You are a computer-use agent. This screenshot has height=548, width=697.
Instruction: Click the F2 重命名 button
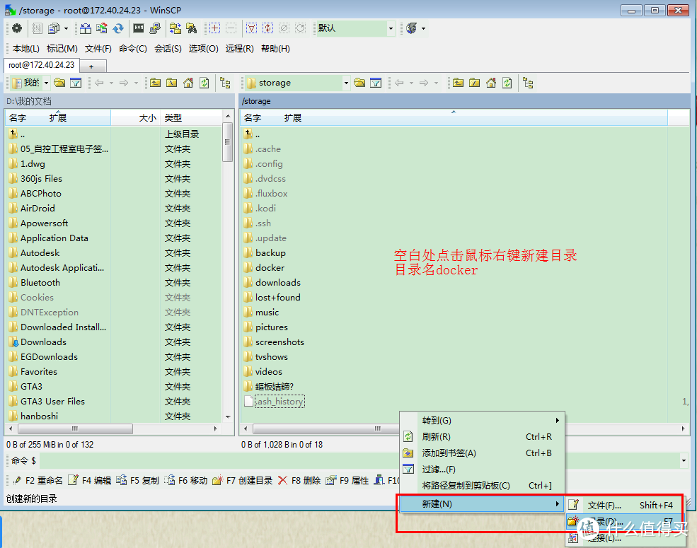38,481
